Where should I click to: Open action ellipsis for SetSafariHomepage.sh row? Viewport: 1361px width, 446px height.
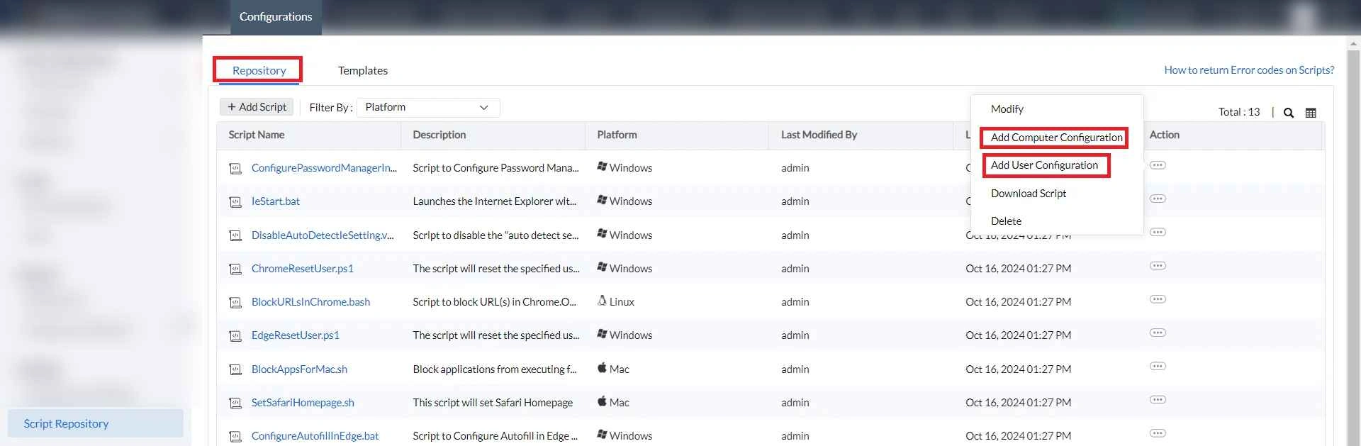tap(1158, 400)
